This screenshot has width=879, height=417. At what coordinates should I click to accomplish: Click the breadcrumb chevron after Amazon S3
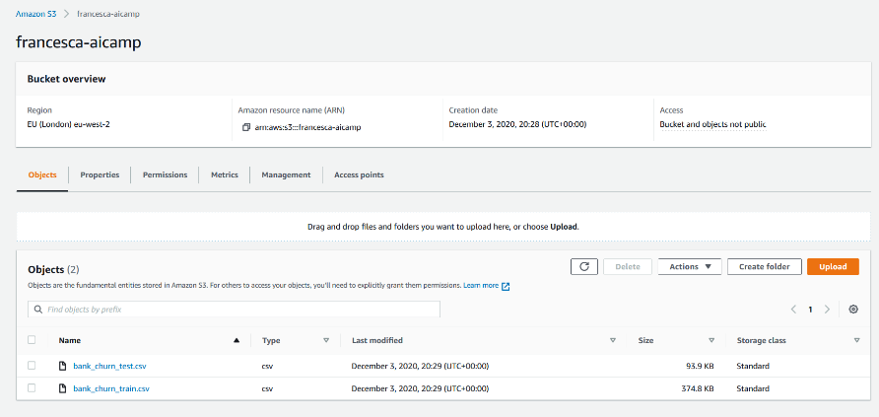66,14
